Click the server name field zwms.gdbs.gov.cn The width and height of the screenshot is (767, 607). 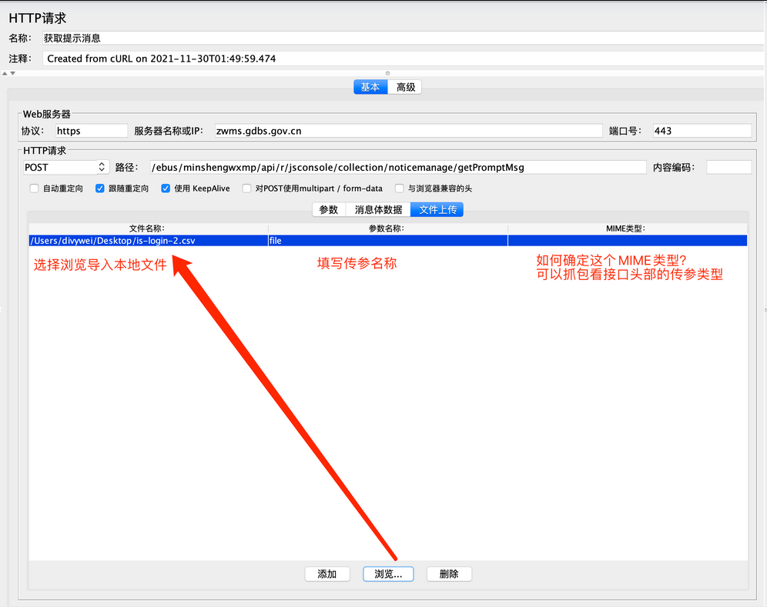tap(408, 131)
